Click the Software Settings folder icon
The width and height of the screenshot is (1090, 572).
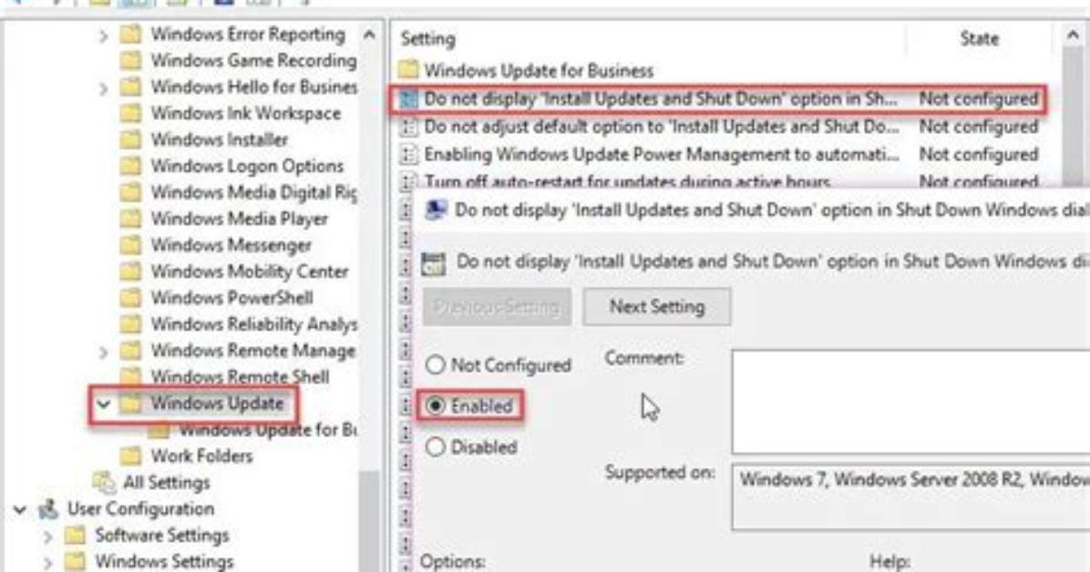coord(75,536)
